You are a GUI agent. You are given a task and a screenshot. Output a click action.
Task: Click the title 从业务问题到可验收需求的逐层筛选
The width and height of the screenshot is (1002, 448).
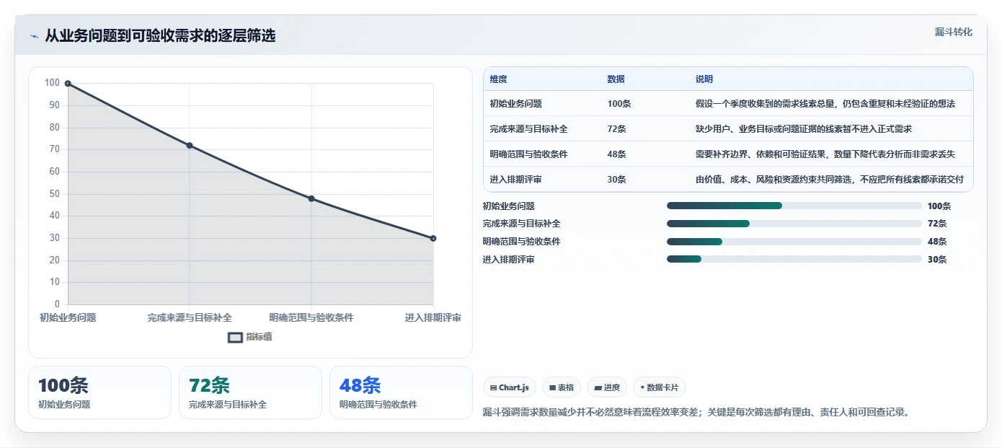tap(160, 36)
